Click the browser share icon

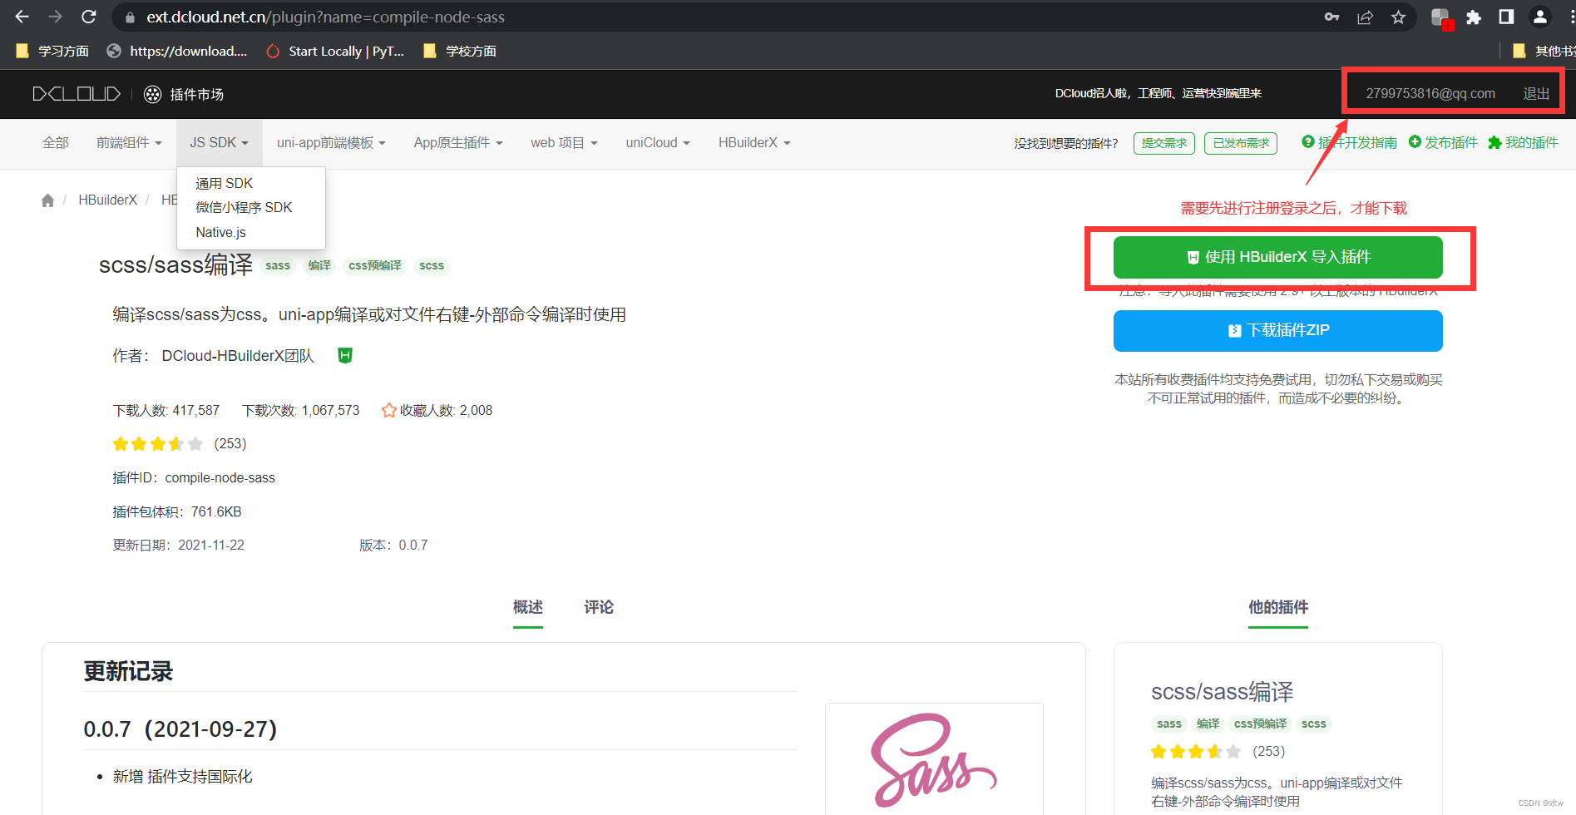1365,17
